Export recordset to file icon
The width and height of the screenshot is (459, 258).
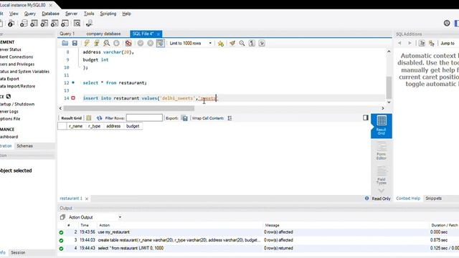(x=184, y=118)
